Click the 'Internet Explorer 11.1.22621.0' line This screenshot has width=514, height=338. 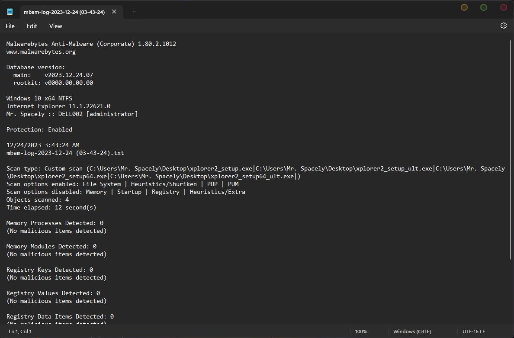pyautogui.click(x=58, y=106)
